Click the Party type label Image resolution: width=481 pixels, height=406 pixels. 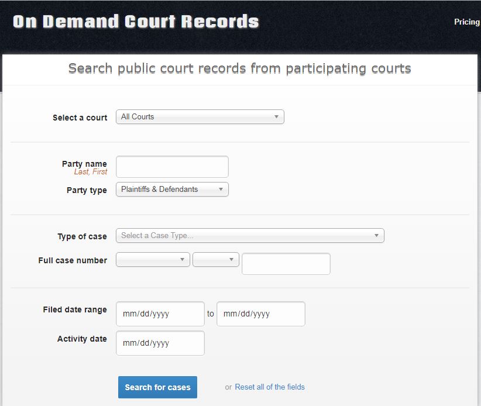pyautogui.click(x=87, y=191)
